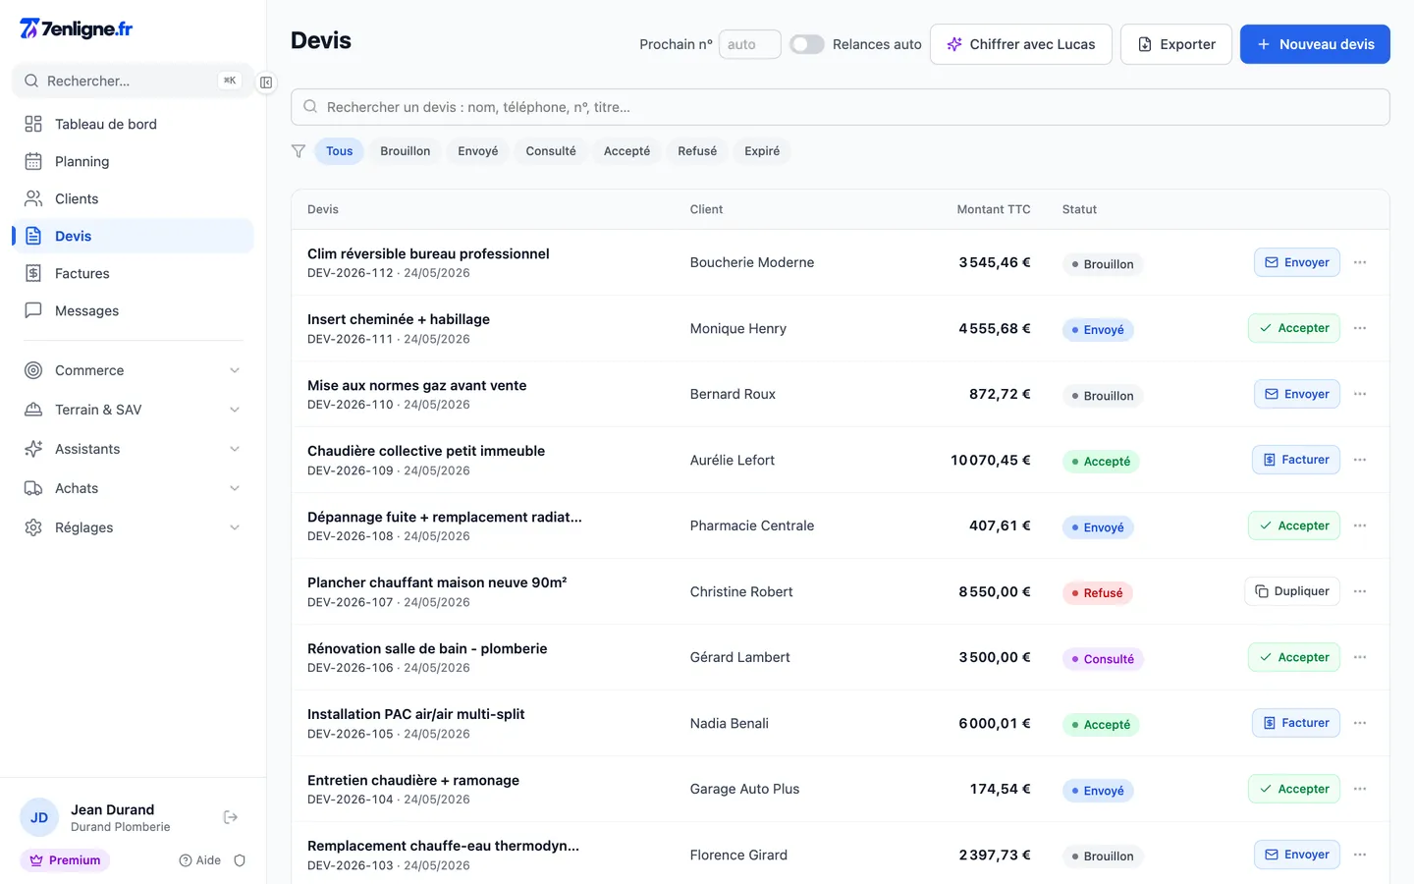Click the Consulté status badge
This screenshot has height=884, width=1414.
coord(1103,659)
